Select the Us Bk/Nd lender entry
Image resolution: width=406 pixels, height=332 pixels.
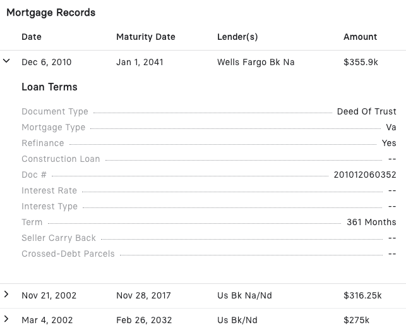click(237, 320)
